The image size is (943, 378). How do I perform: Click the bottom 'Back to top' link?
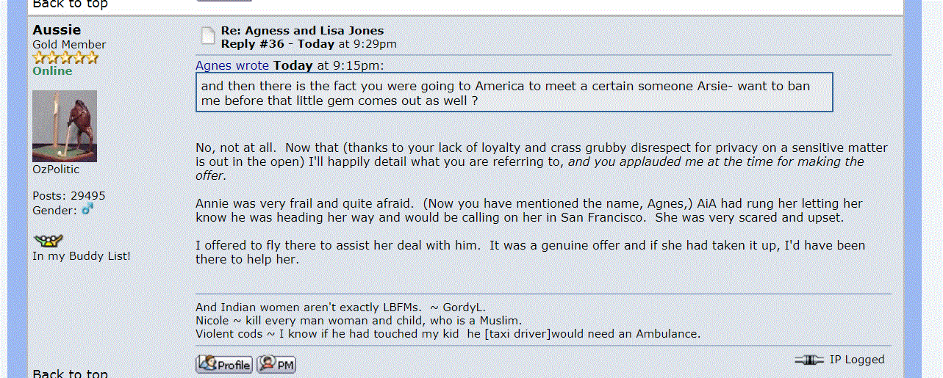[x=70, y=373]
